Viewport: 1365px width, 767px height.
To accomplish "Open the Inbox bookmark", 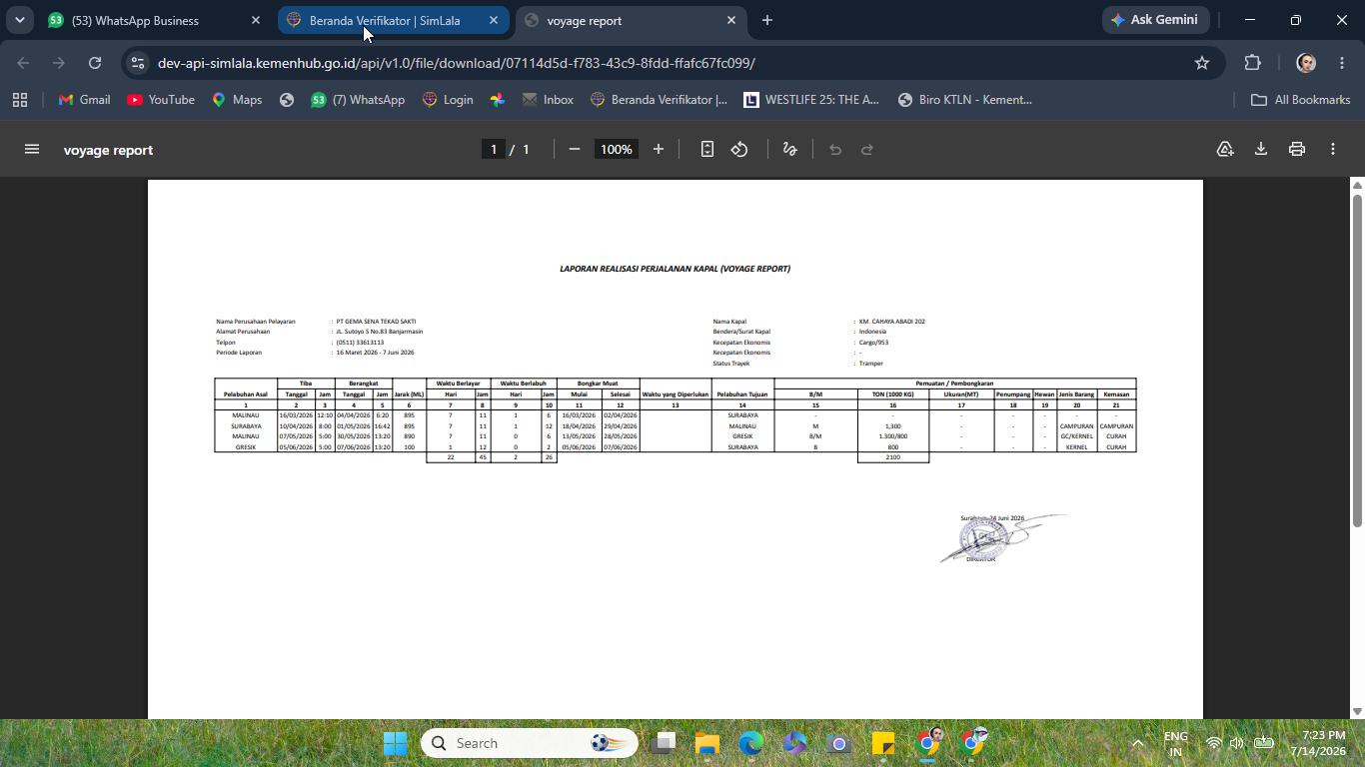I will pos(548,100).
